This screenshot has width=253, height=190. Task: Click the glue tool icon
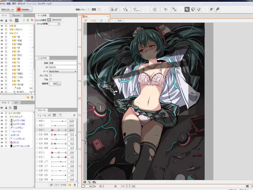(x=174, y=10)
